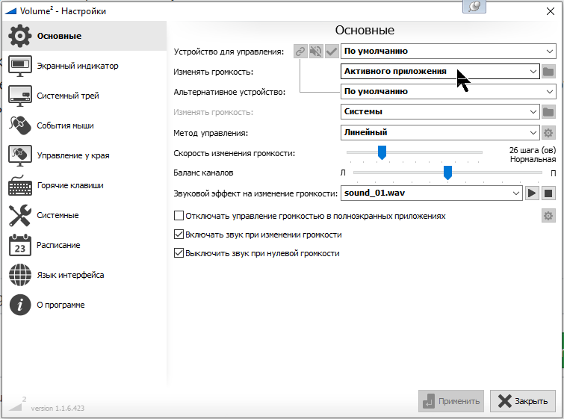Play the sound_01.wav effect
The width and height of the screenshot is (564, 419).
tap(532, 193)
